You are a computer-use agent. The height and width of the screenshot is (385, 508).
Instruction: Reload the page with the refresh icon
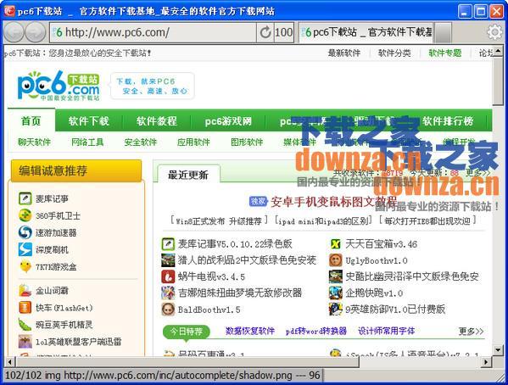click(x=265, y=32)
